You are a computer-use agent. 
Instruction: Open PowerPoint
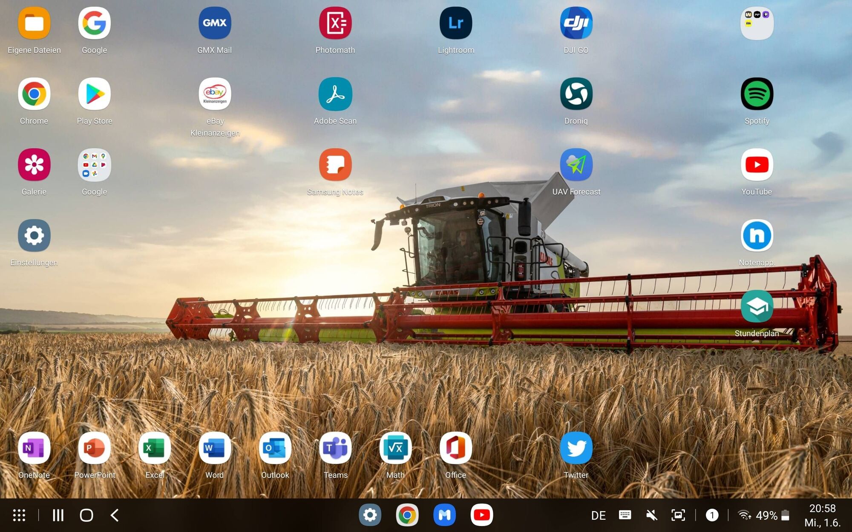pyautogui.click(x=94, y=448)
